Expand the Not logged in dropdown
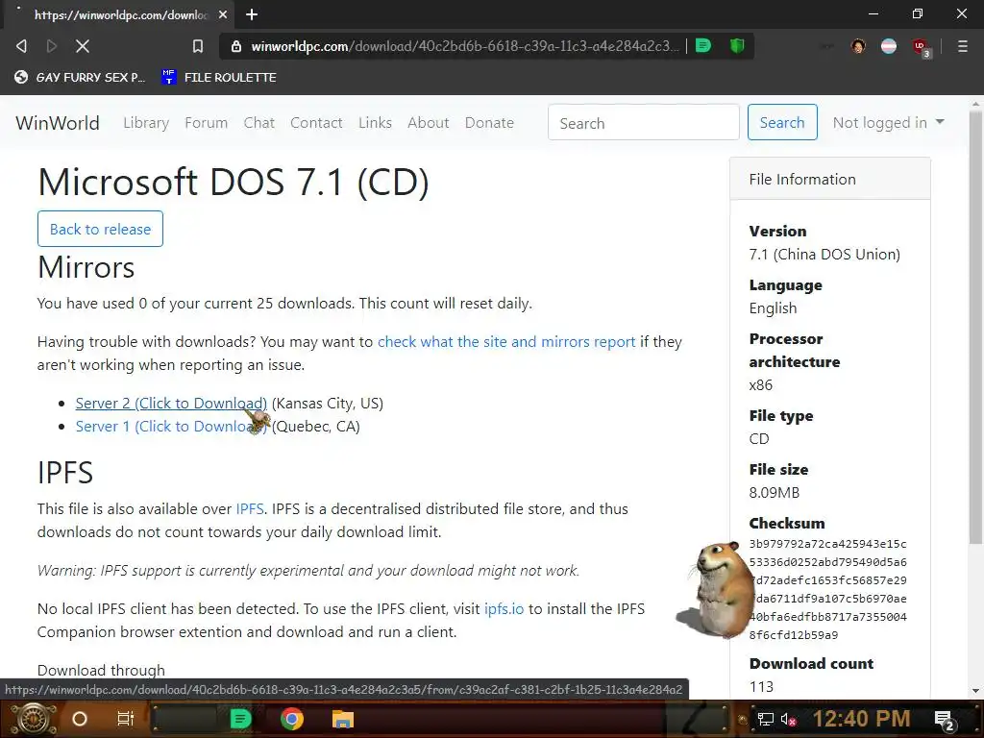The image size is (984, 738). click(888, 122)
